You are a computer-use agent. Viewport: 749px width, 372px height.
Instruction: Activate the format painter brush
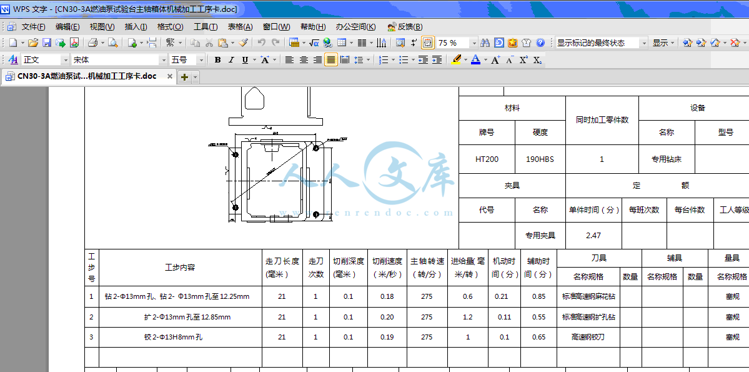tap(242, 43)
